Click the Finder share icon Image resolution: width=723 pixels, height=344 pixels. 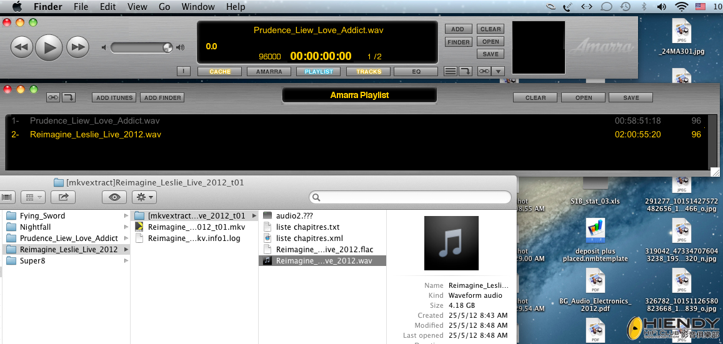(63, 197)
